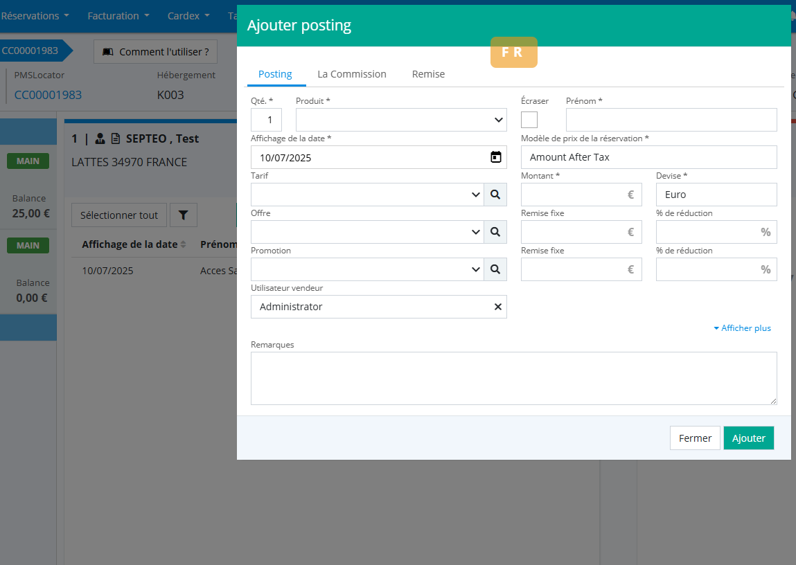Click the calendar icon in date field
This screenshot has width=796, height=565.
click(x=495, y=157)
